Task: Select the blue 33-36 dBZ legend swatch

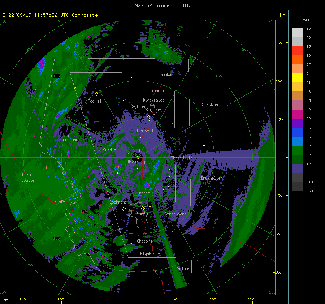Action: pos(298,132)
